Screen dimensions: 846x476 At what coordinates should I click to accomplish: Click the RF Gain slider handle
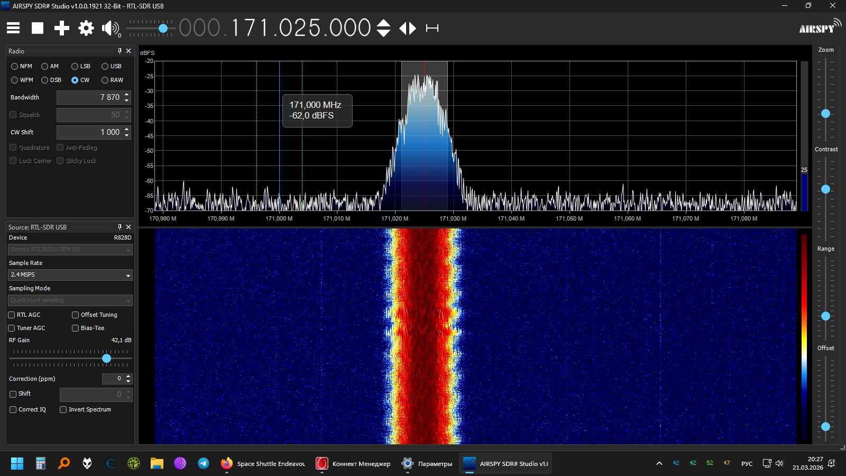click(107, 359)
